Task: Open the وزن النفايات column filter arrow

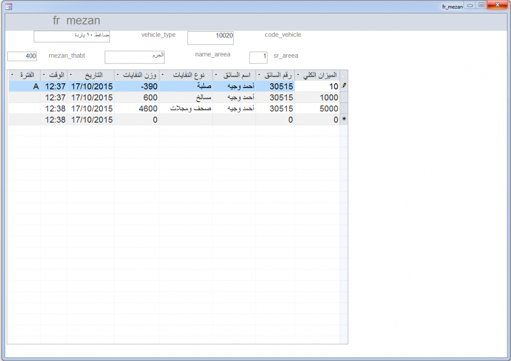Action: click(x=118, y=75)
